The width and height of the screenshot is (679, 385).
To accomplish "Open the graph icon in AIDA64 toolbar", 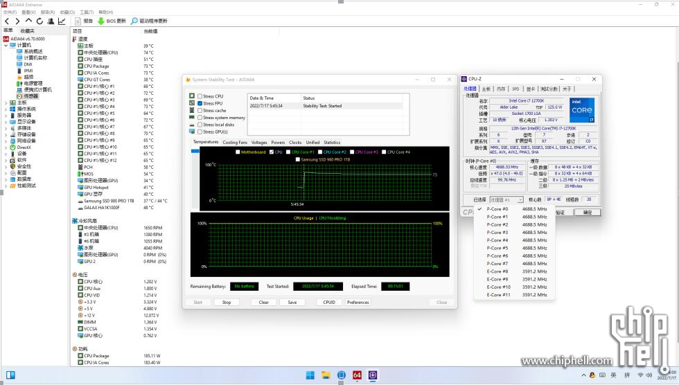I will coord(62,21).
